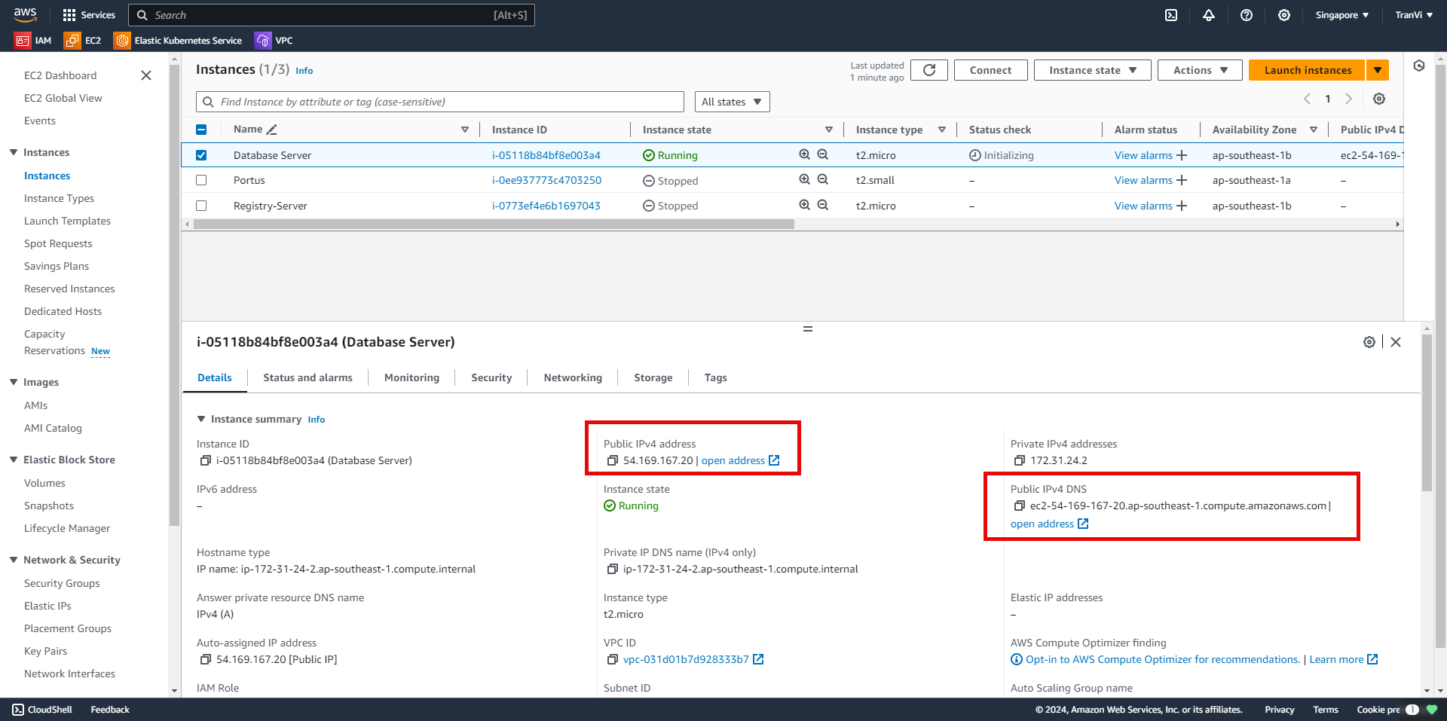The height and width of the screenshot is (721, 1447).
Task: Edit the Name column pencil icon
Action: pyautogui.click(x=272, y=130)
